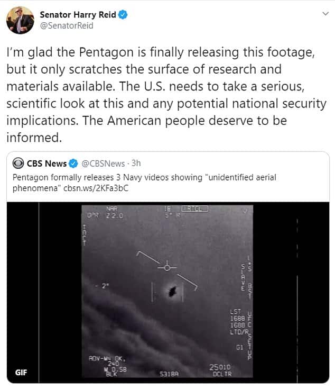Click the GIF badge on the media

21,373
